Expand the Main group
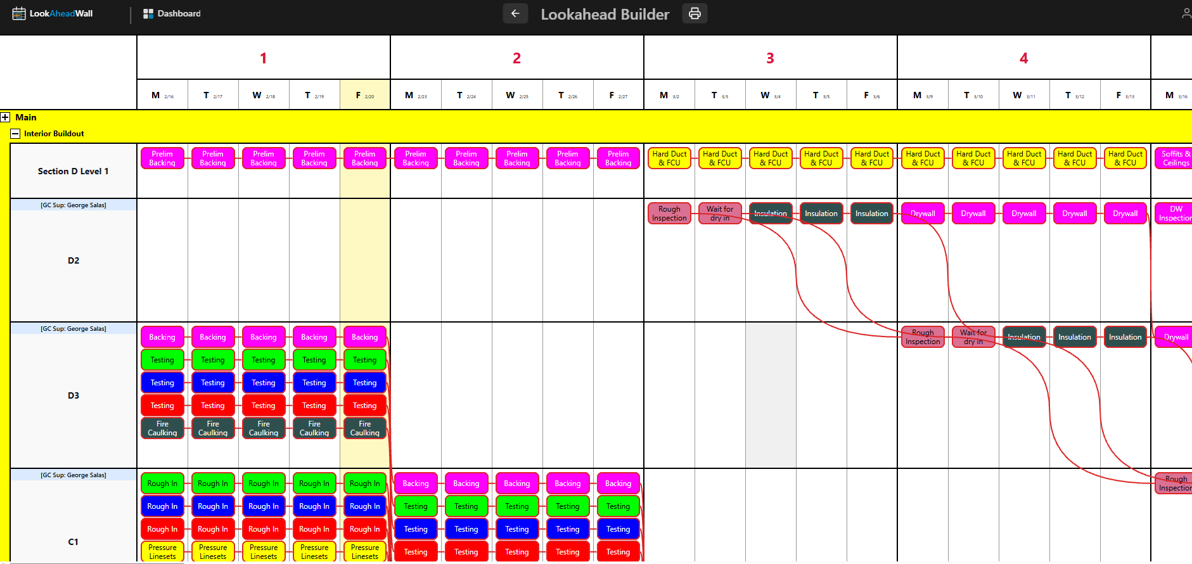Viewport: 1192px width, 564px height. coord(5,117)
